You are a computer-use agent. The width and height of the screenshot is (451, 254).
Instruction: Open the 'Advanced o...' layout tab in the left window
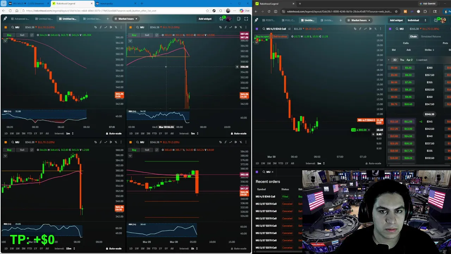(20, 19)
